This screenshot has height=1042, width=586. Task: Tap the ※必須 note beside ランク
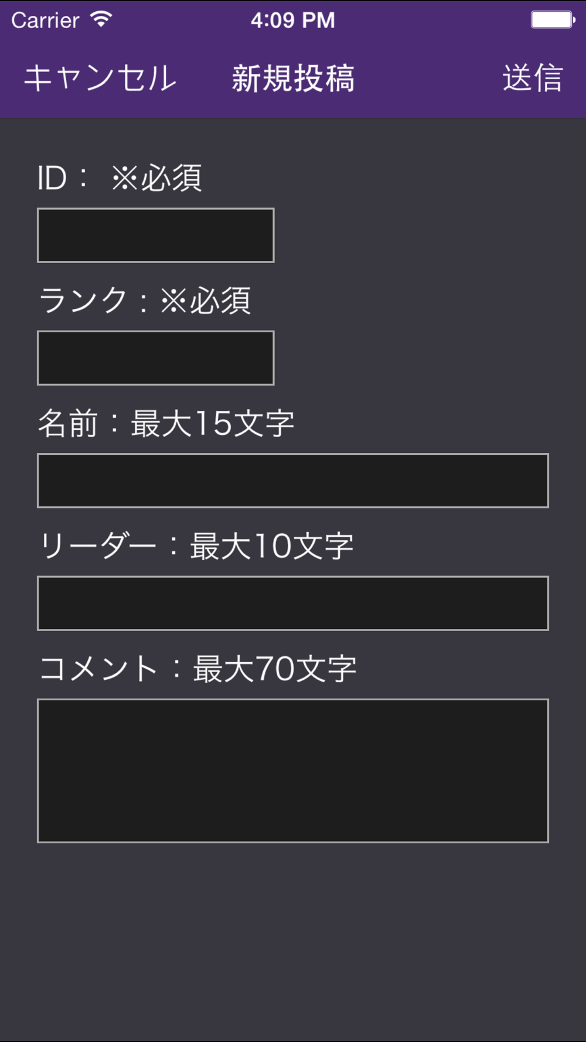(206, 301)
